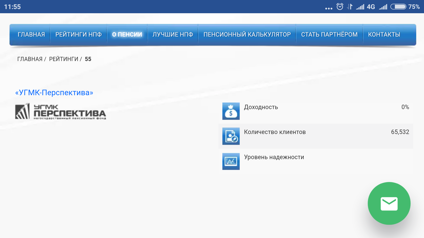Tap the 75% battery percentage text
This screenshot has width=424, height=238.
(414, 7)
